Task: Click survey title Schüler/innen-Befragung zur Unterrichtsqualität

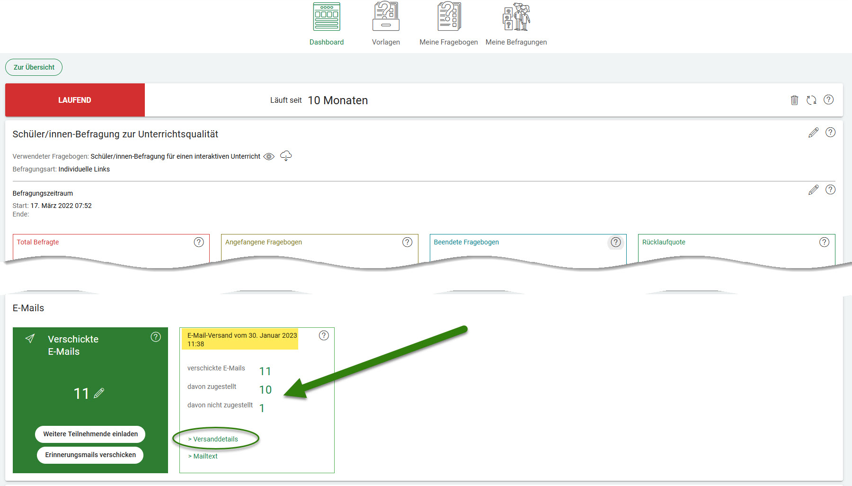Action: pyautogui.click(x=115, y=134)
